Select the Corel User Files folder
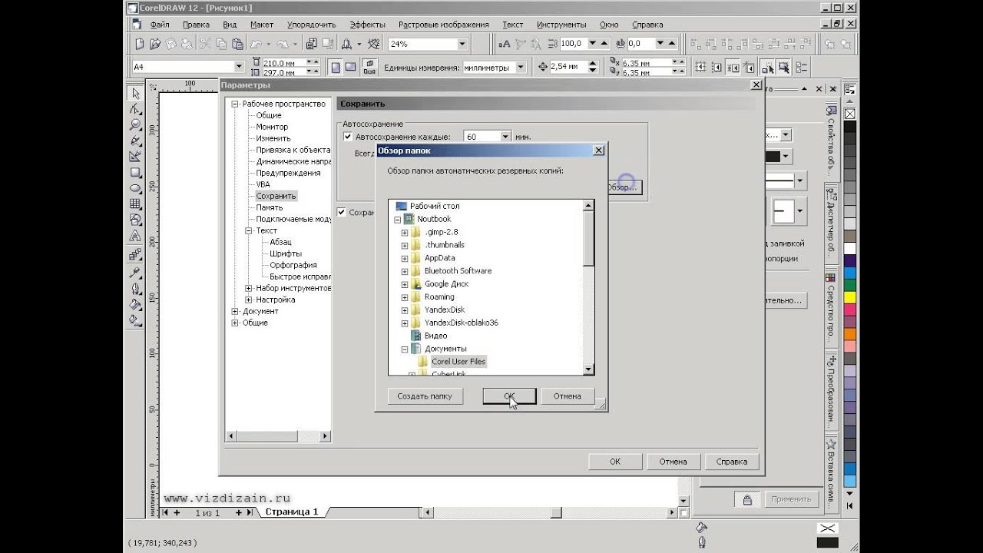 coord(458,362)
